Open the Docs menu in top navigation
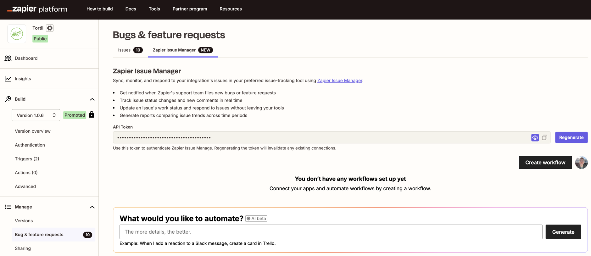This screenshot has height=256, width=591. (131, 9)
